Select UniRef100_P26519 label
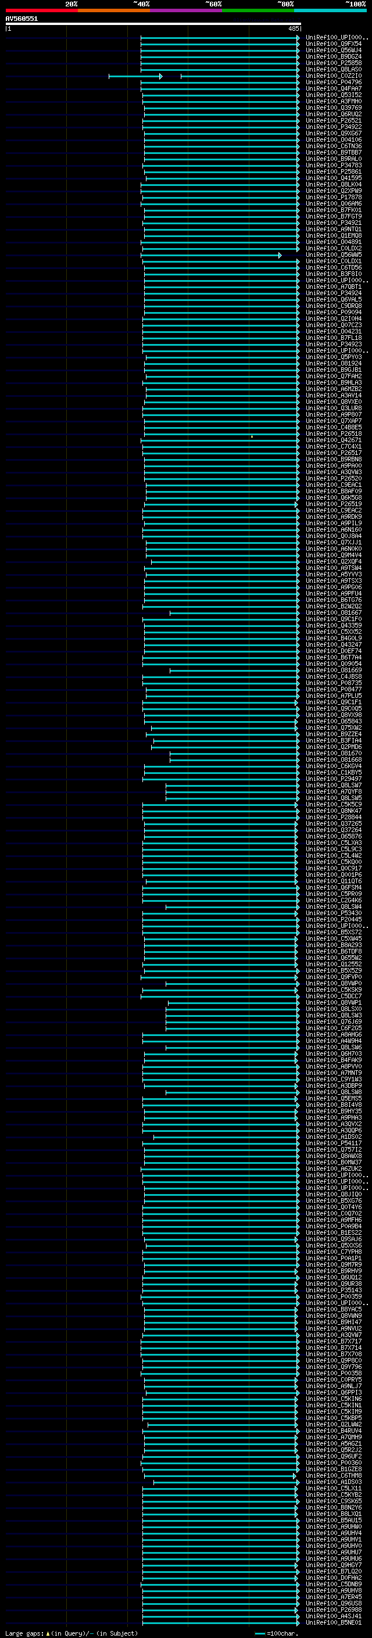Viewport: 372px width, 1638px height. [333, 504]
